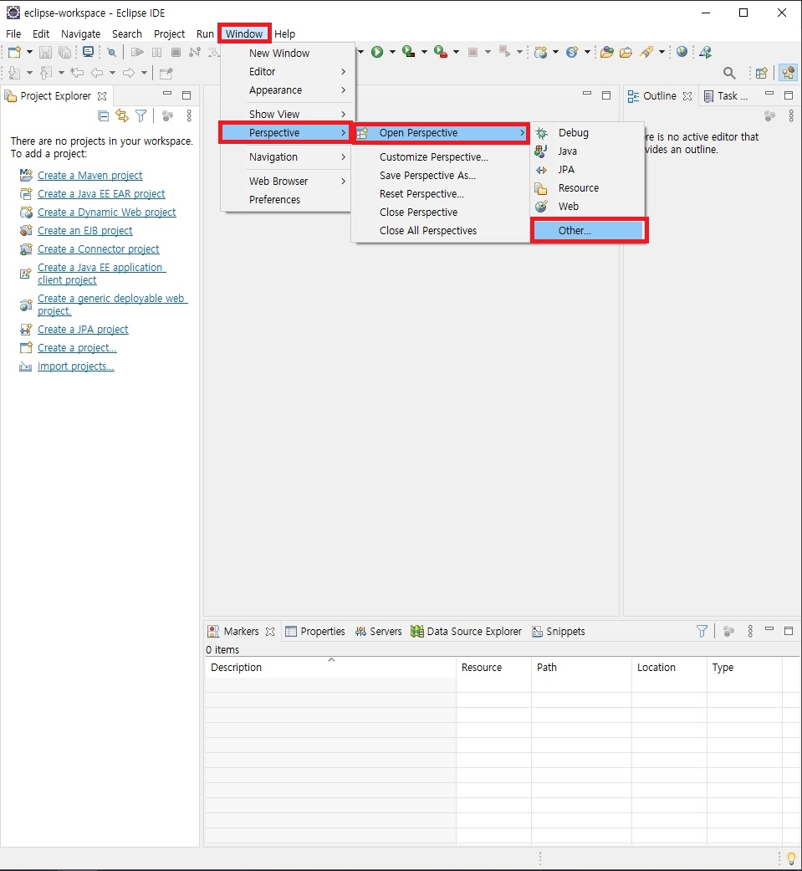Switch to the Properties tab
The width and height of the screenshot is (802, 871).
315,632
